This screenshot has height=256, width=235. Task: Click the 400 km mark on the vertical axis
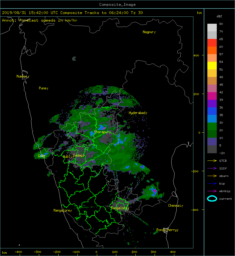point(196,56)
